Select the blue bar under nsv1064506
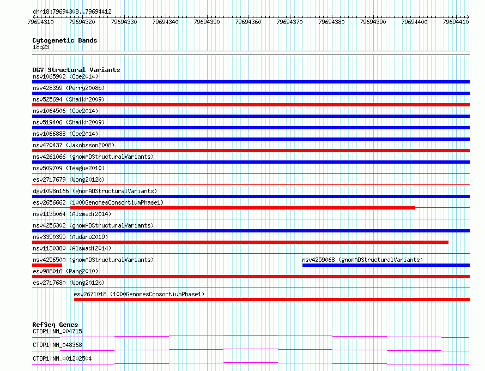The height and width of the screenshot is (371, 485). [251, 116]
